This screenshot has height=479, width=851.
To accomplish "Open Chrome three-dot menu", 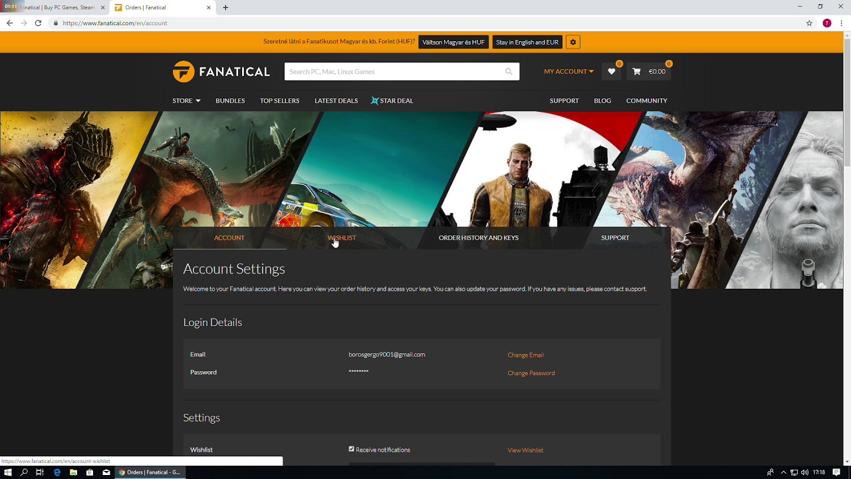I will click(842, 23).
